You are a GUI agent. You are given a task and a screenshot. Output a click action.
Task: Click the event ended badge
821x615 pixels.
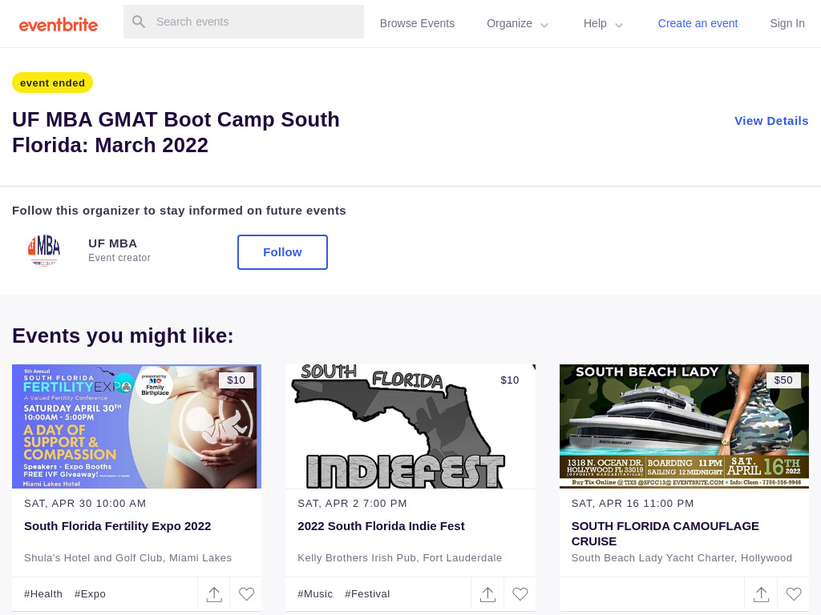(x=52, y=82)
